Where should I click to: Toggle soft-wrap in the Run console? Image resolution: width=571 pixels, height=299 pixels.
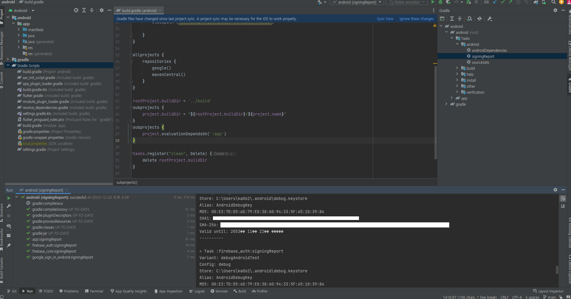click(563, 198)
